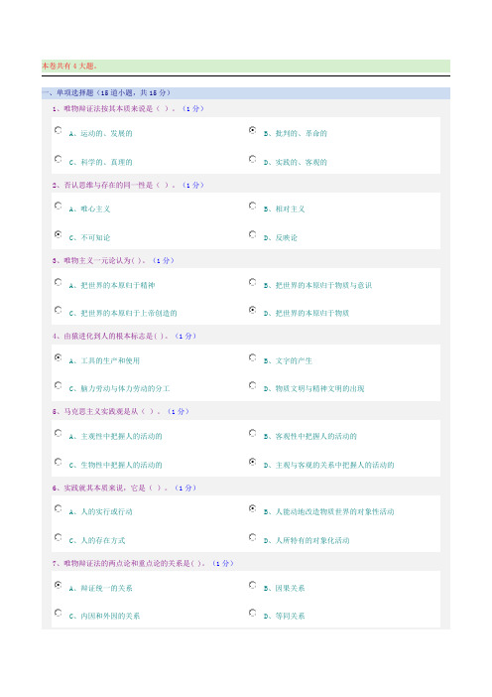This screenshot has height=697, width=492.
Task: Select option A 主观性中把握人的活动的
Action: [59, 433]
